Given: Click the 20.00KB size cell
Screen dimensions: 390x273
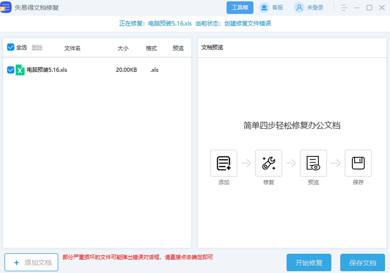Looking at the screenshot, I should [x=126, y=70].
